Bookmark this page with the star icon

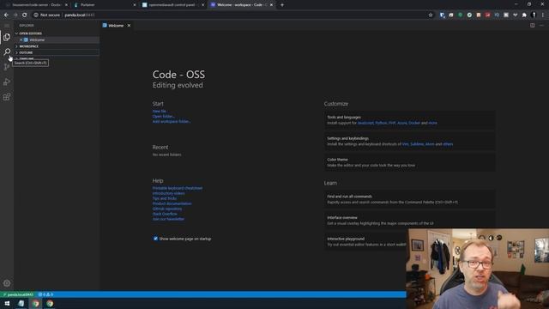click(431, 15)
